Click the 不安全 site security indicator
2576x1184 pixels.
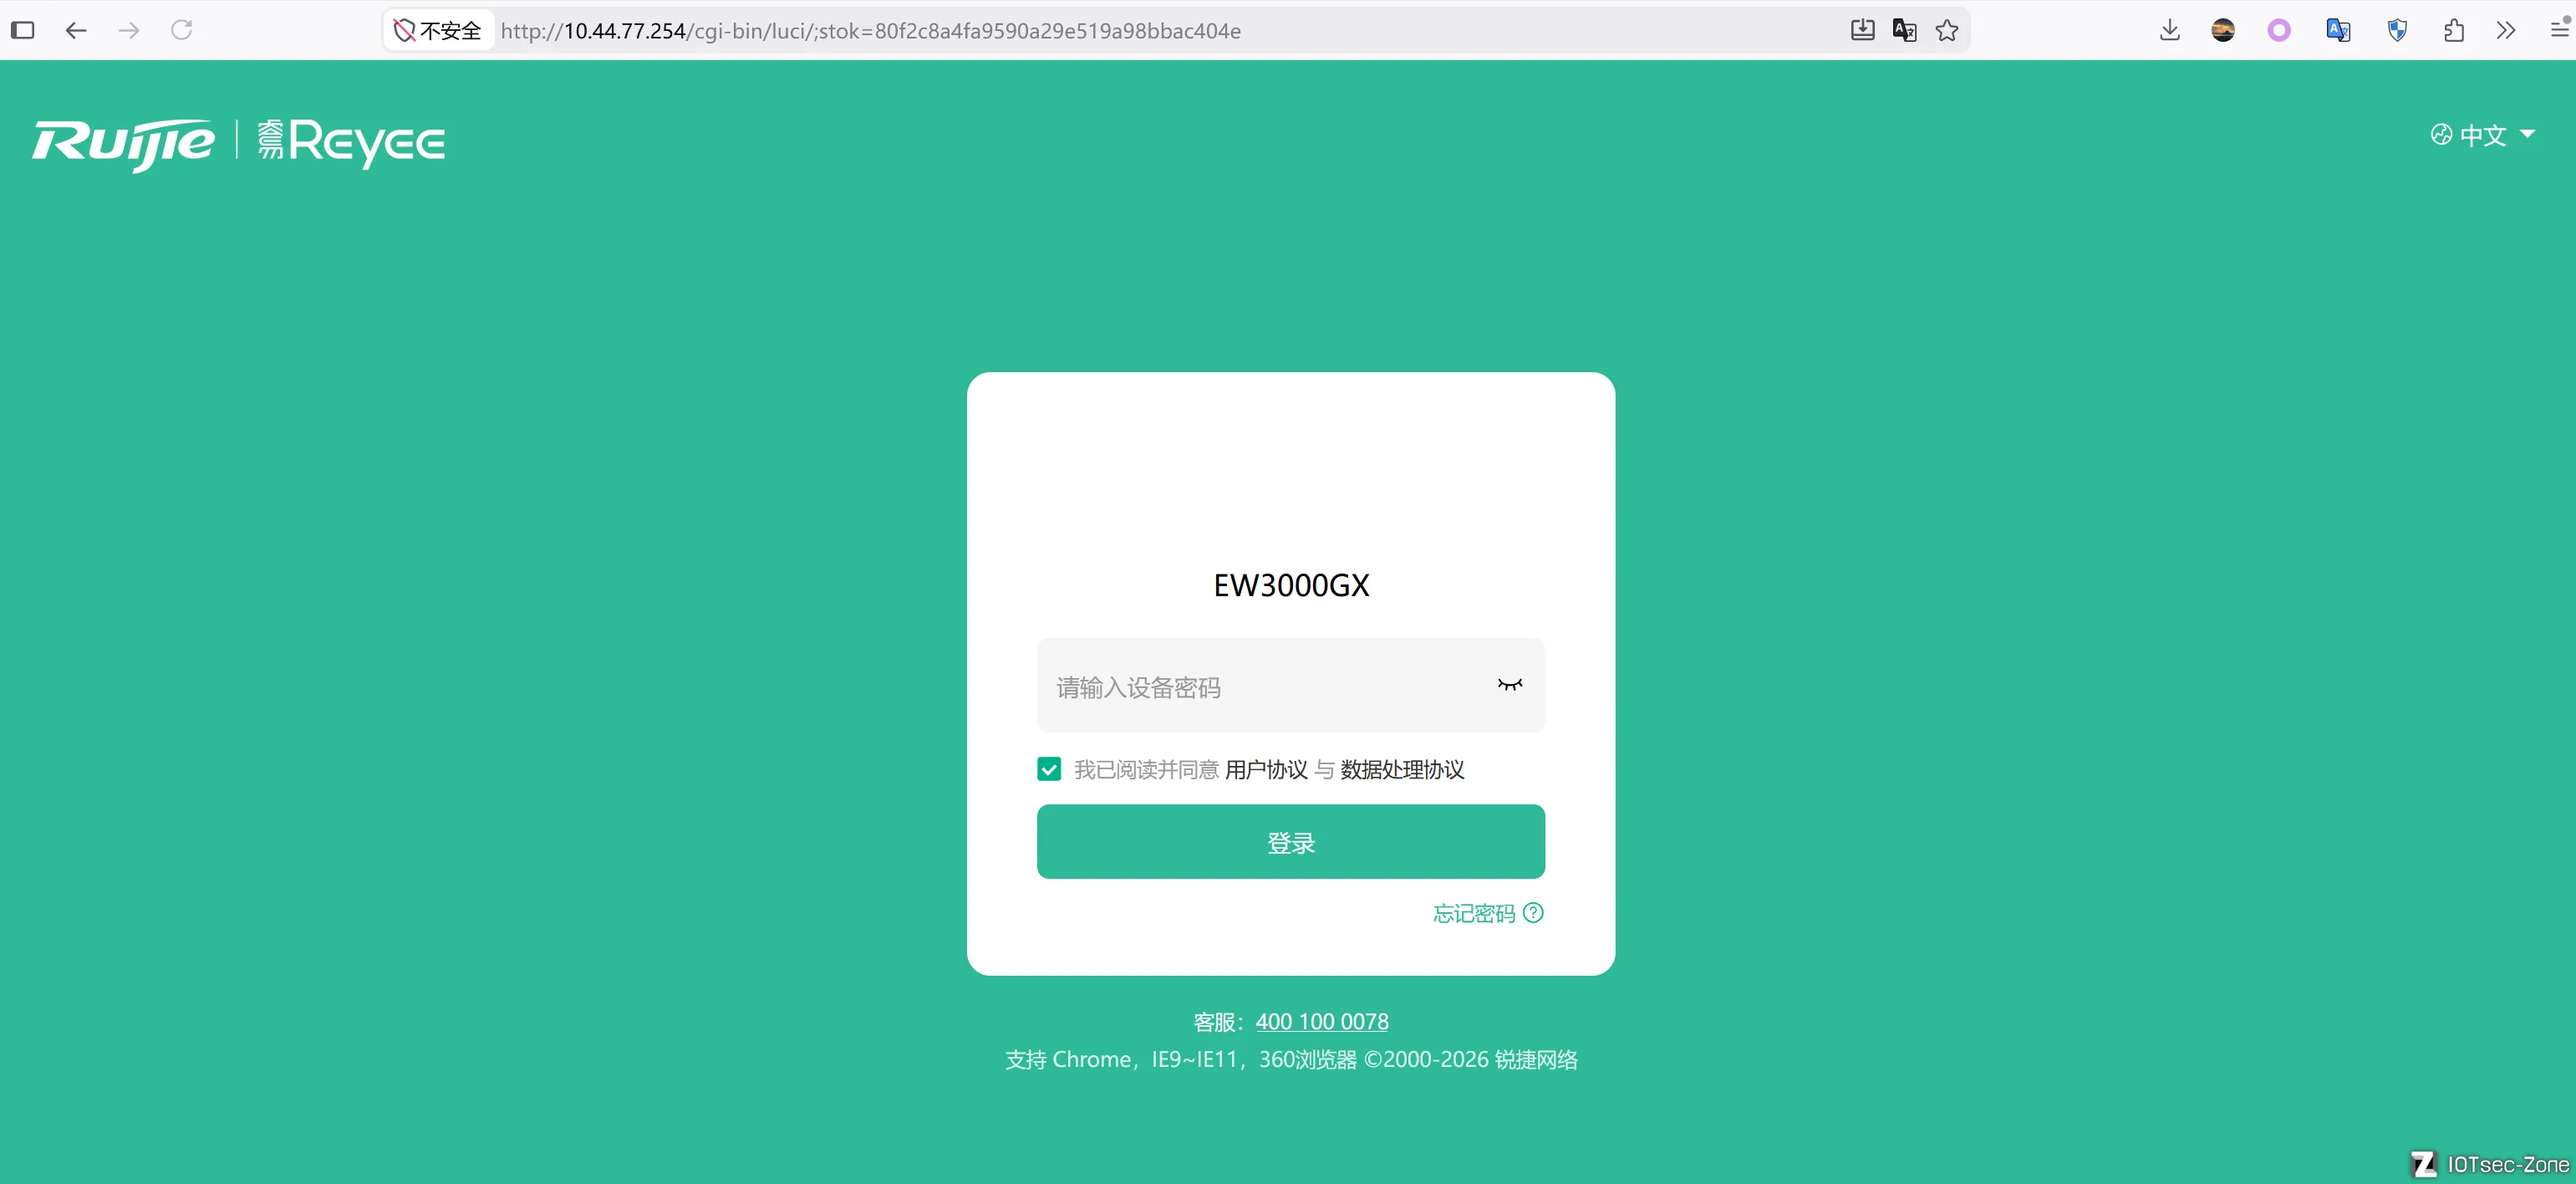point(437,30)
